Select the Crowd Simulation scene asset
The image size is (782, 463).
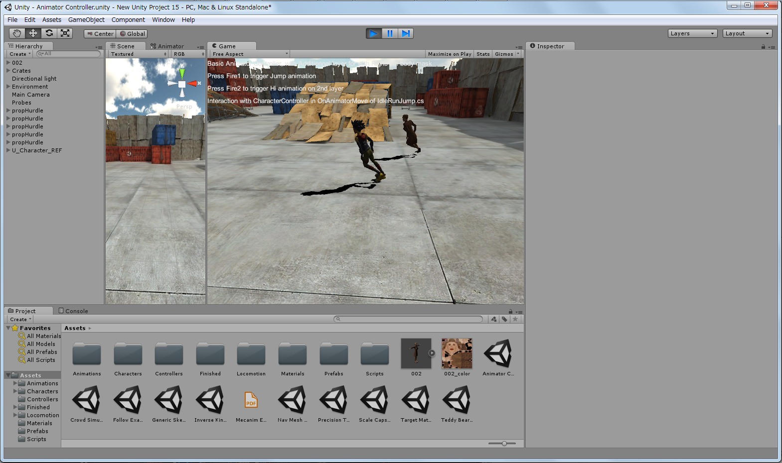[87, 400]
